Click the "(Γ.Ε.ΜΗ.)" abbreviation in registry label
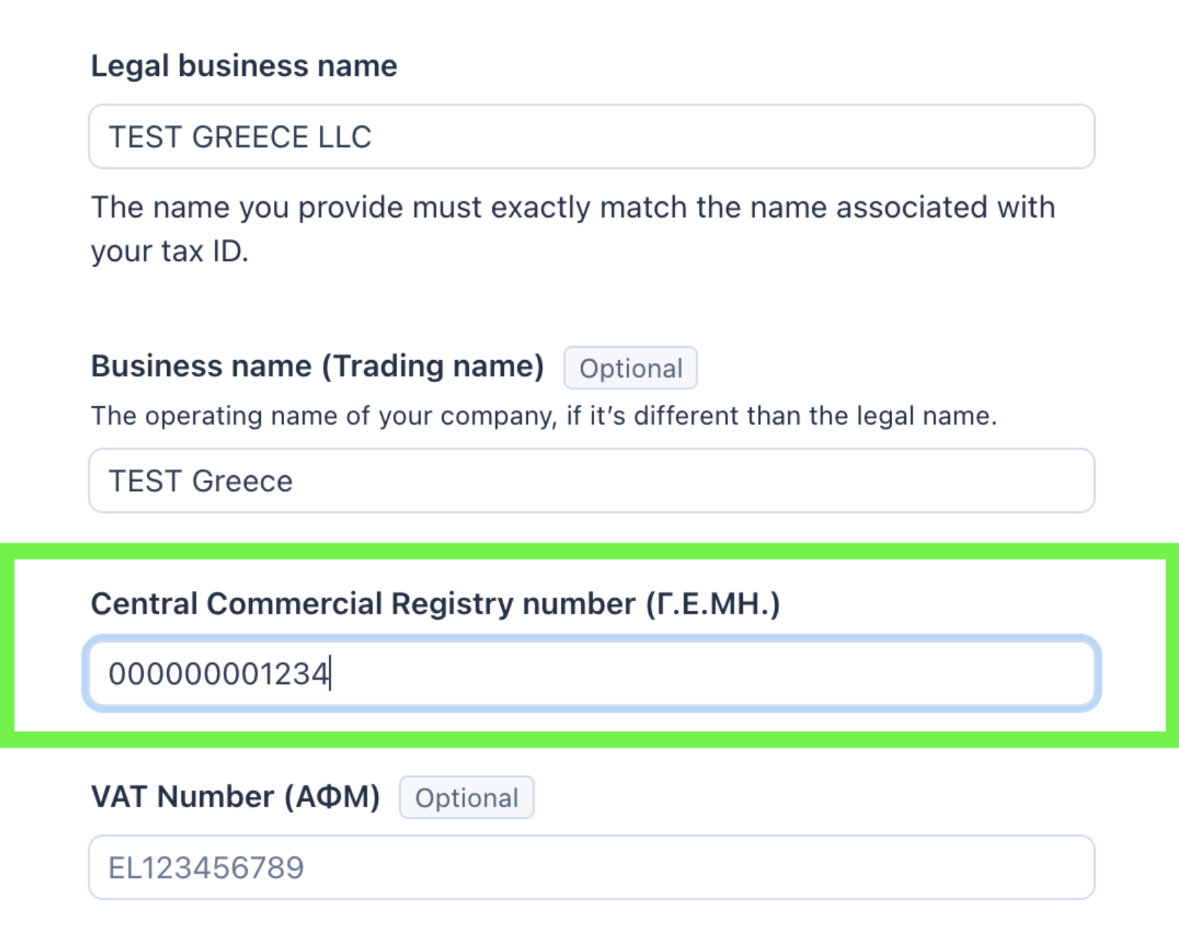 tap(713, 604)
